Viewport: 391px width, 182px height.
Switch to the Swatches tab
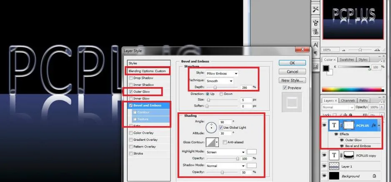(347, 60)
